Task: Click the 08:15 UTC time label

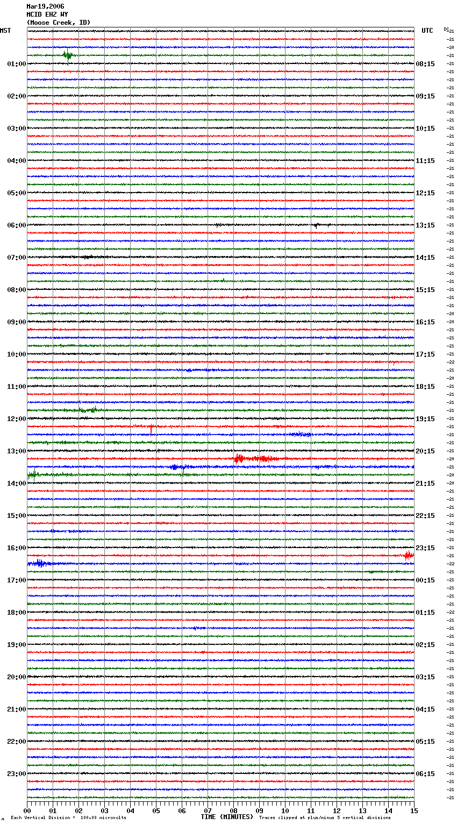Action: point(425,64)
